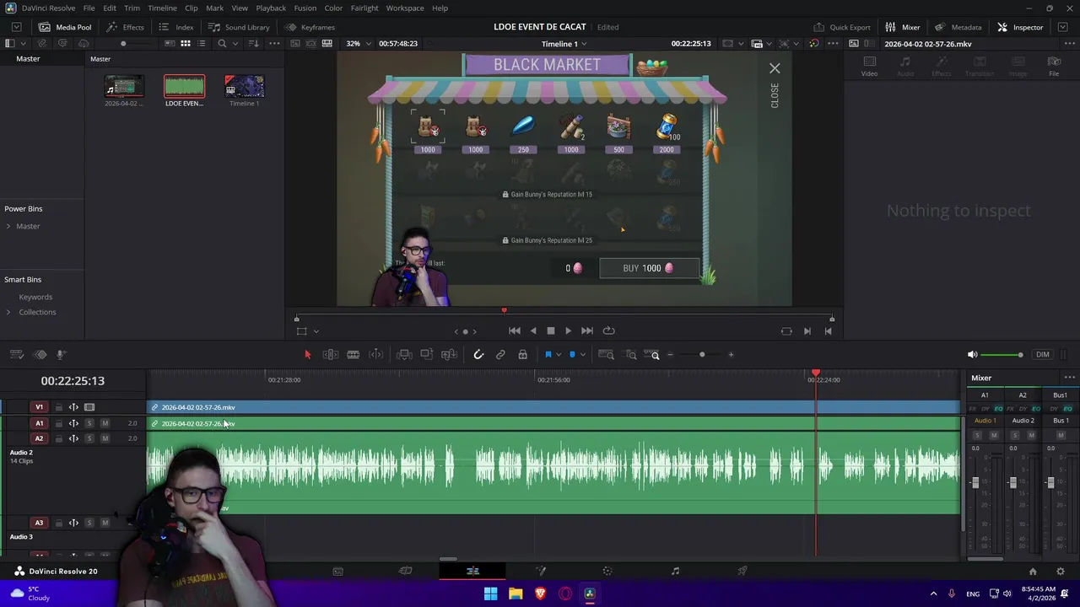Image resolution: width=1080 pixels, height=607 pixels.
Task: Add a flag with the blue flag icon
Action: 548,355
